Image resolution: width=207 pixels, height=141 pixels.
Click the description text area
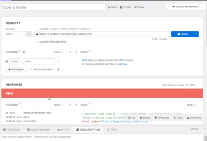(x=102, y=138)
